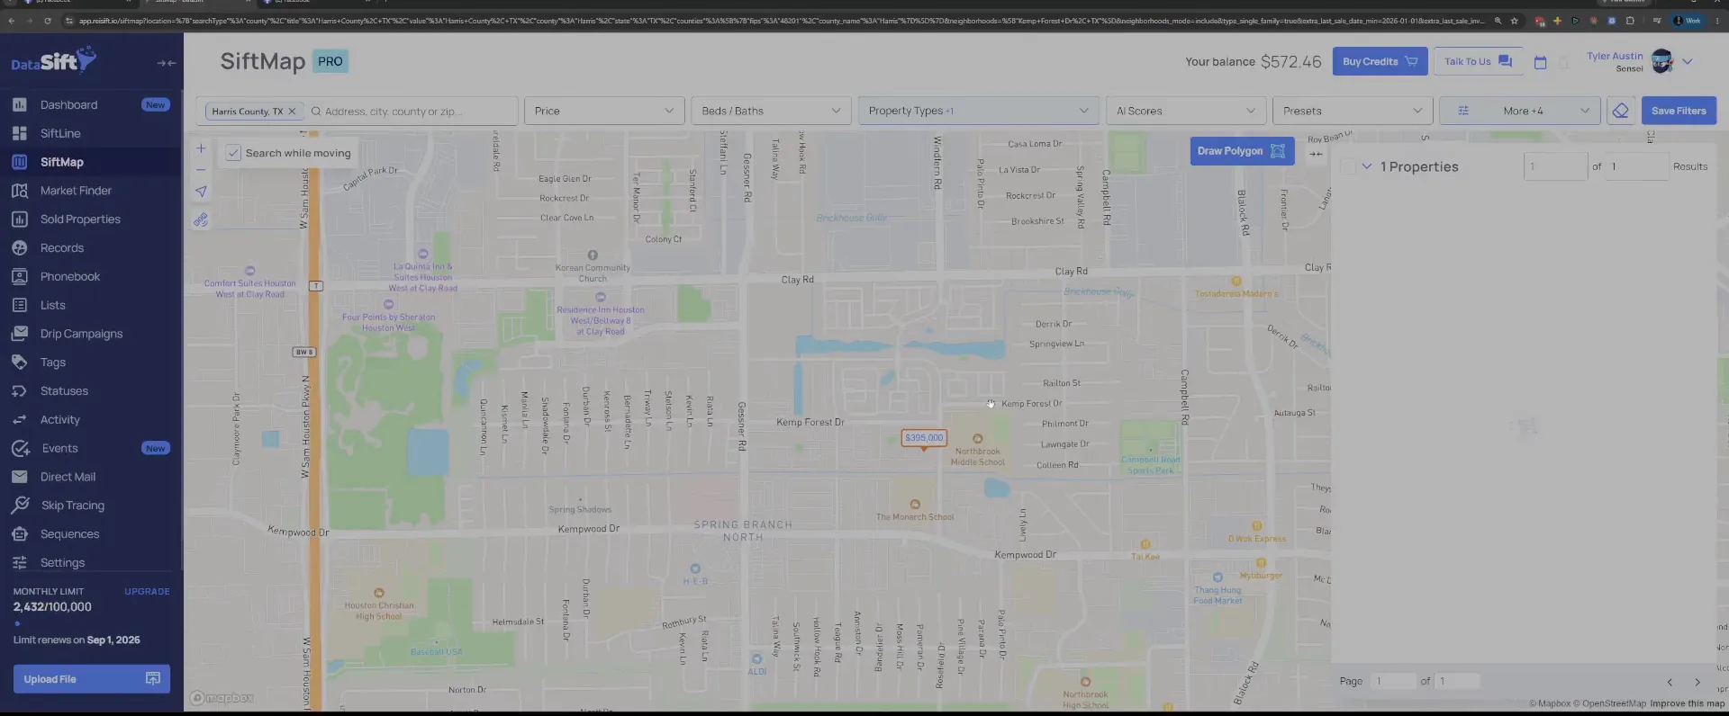The width and height of the screenshot is (1729, 716).
Task: Click the satellite view icon on map
Action: pos(201,219)
